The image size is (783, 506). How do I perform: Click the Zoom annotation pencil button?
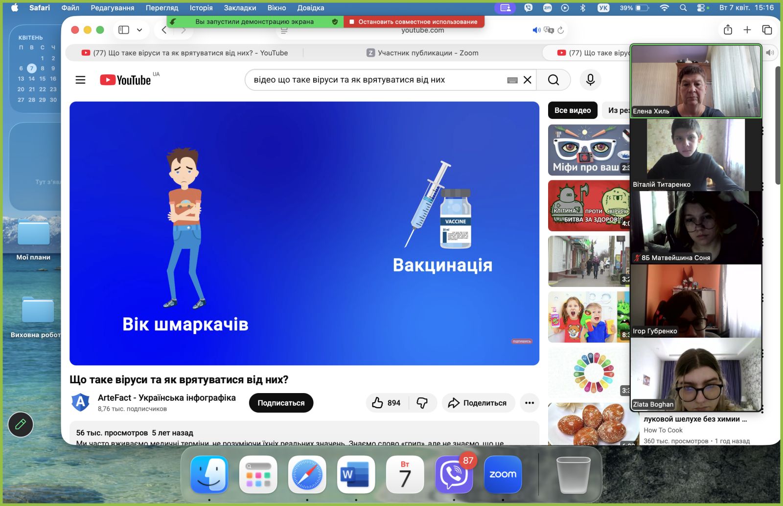(21, 424)
